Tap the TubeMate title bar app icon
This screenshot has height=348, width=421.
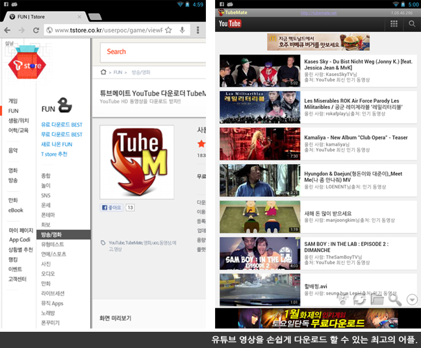221,12
